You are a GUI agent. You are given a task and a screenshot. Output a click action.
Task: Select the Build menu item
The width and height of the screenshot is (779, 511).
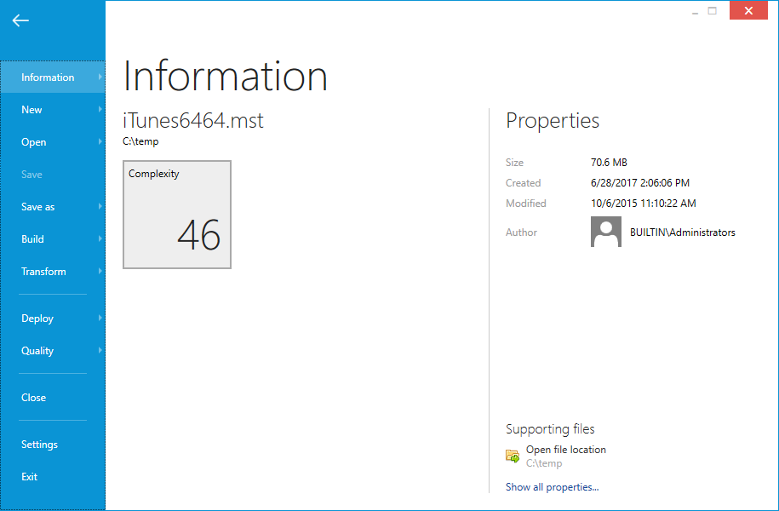(33, 239)
